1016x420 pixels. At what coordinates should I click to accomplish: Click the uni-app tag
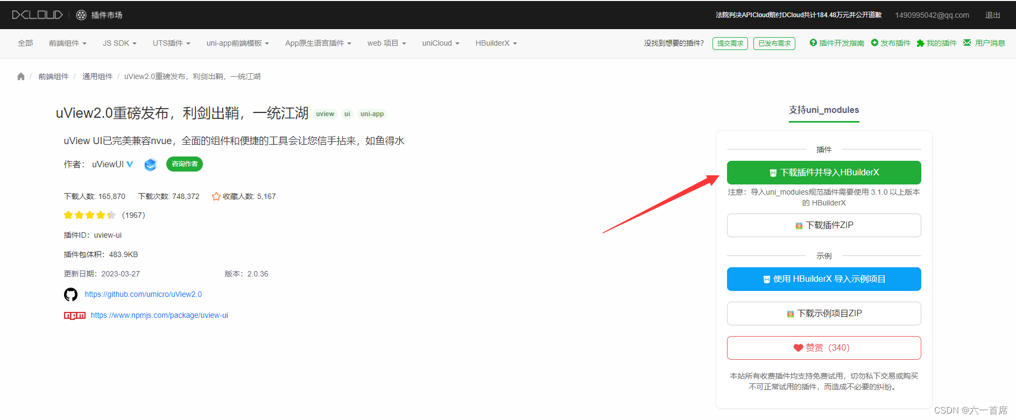click(372, 114)
